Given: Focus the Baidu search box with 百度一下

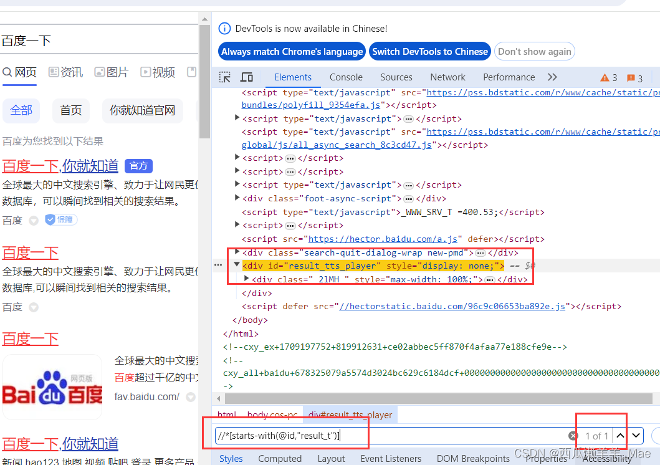Looking at the screenshot, I should click(99, 41).
